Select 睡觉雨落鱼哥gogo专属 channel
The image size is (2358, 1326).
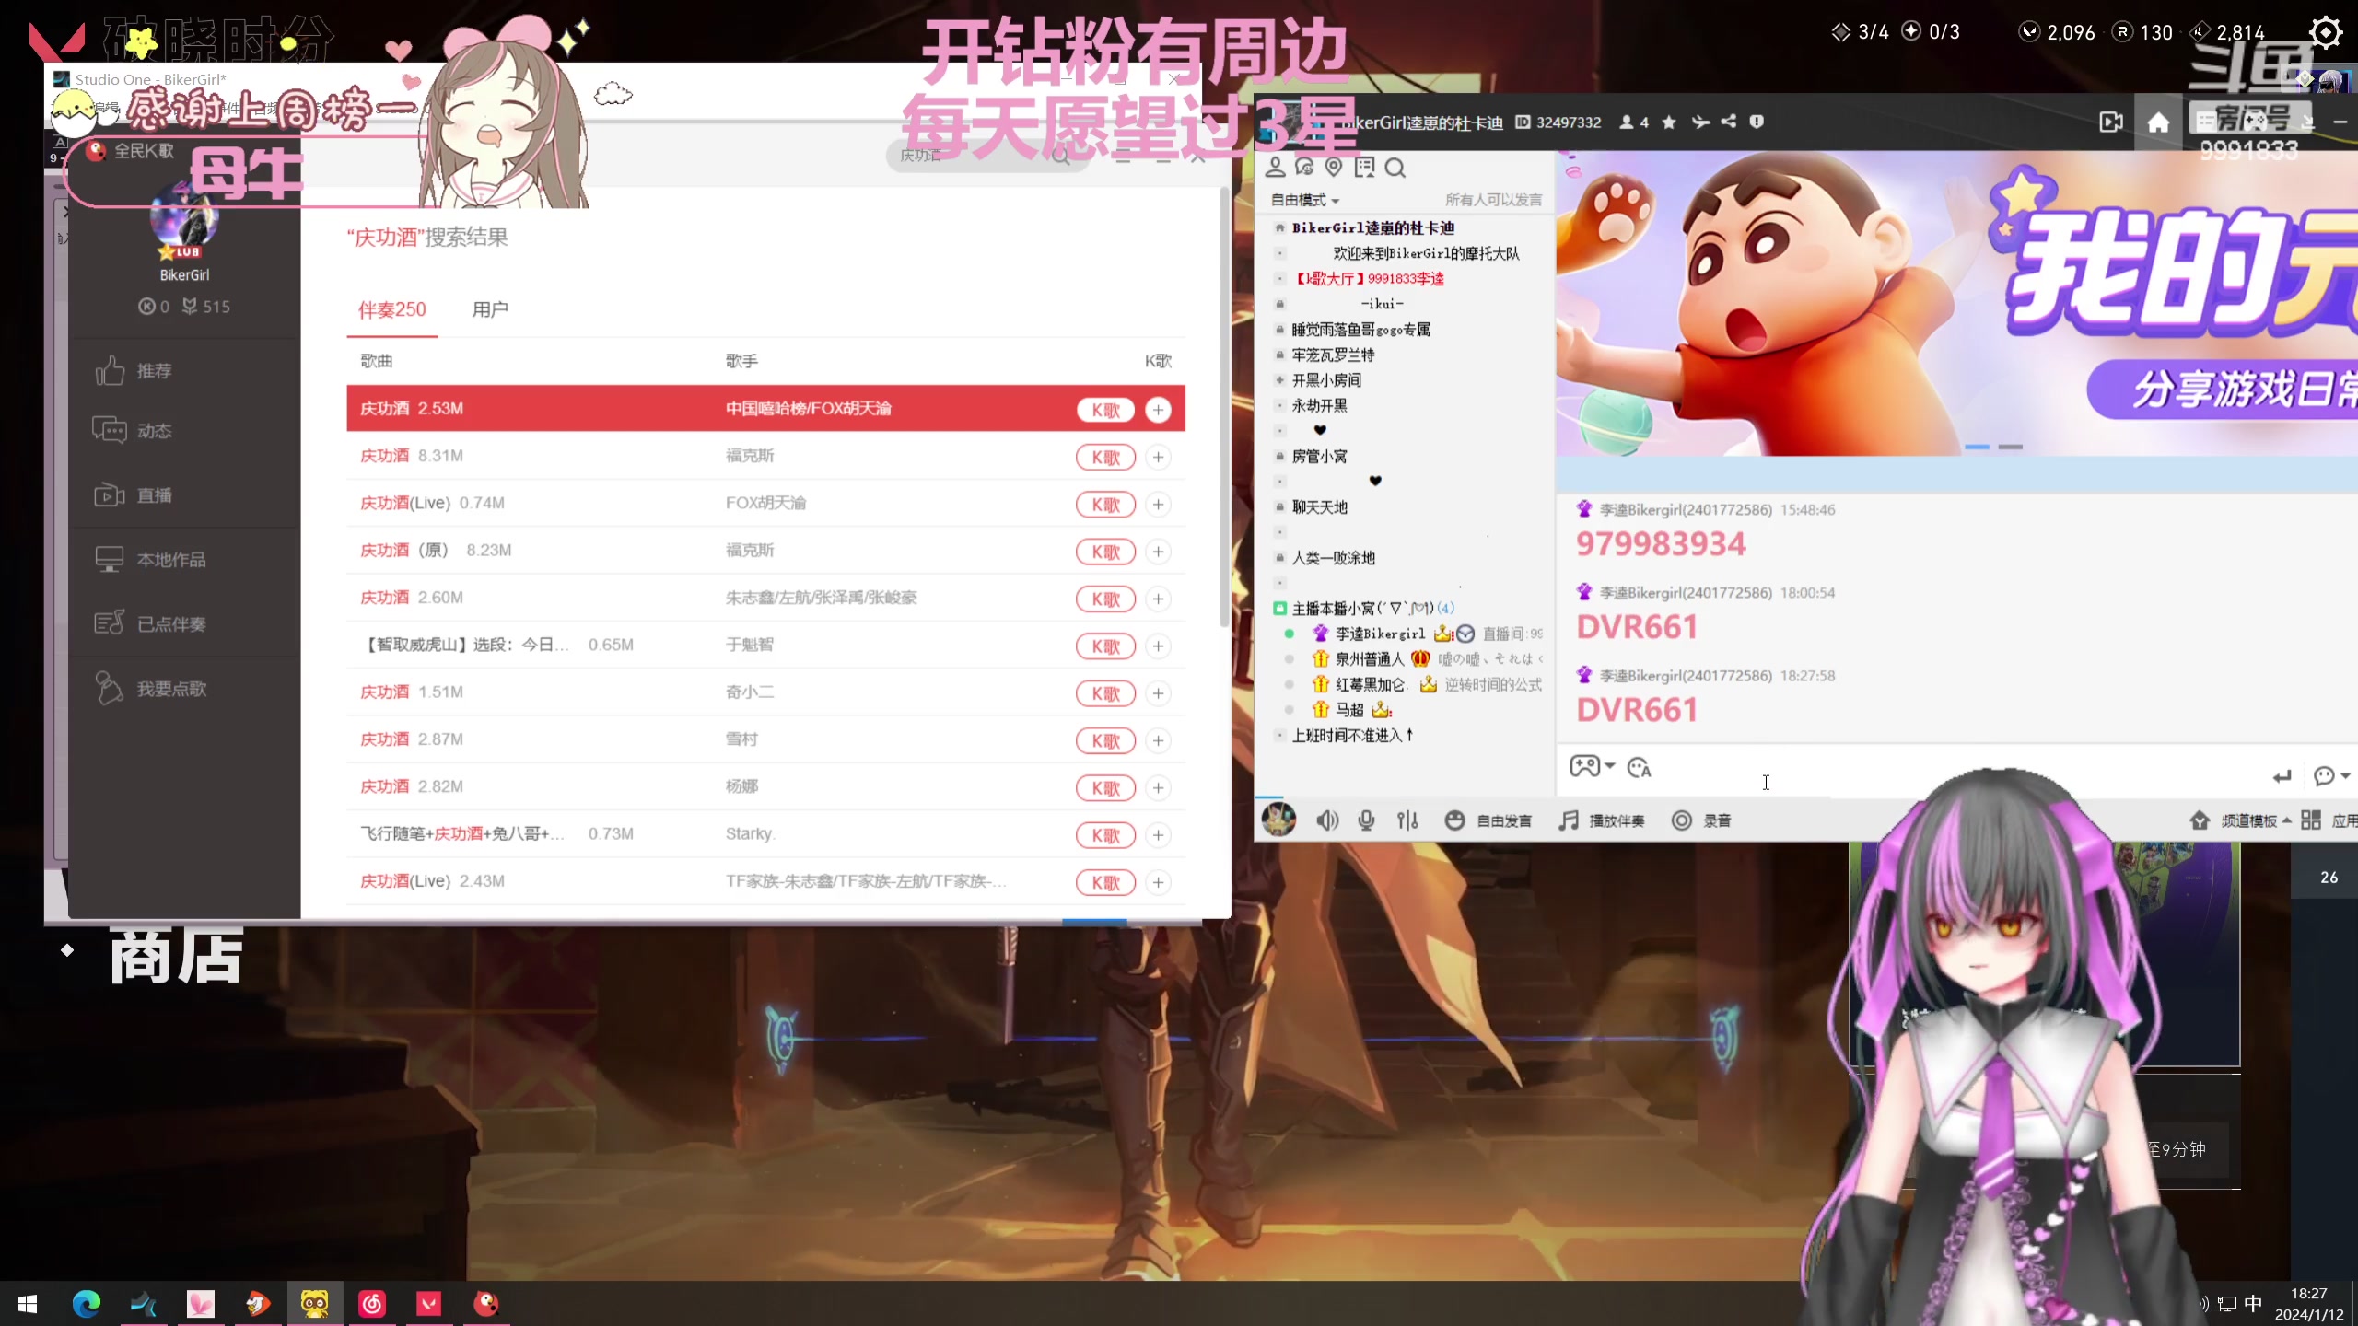click(1360, 330)
